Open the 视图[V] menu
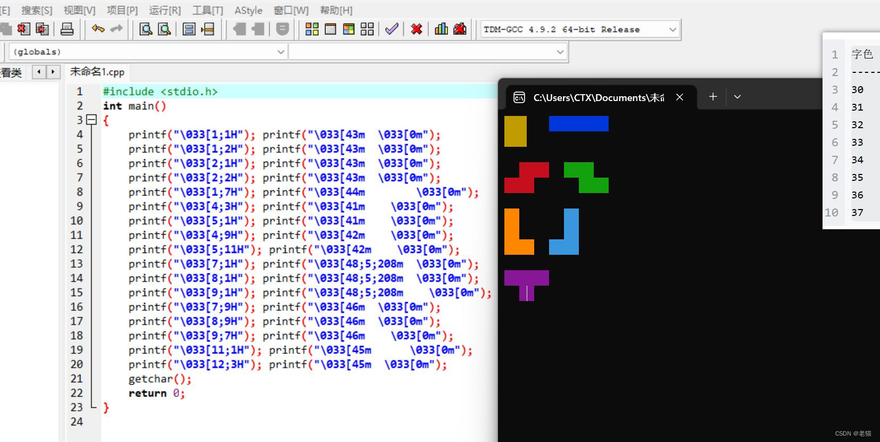This screenshot has width=880, height=442. (79, 10)
